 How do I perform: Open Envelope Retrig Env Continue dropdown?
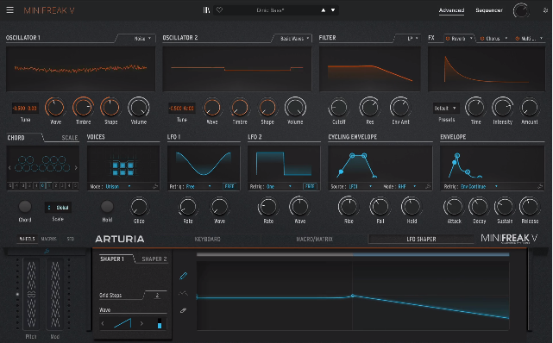click(479, 187)
